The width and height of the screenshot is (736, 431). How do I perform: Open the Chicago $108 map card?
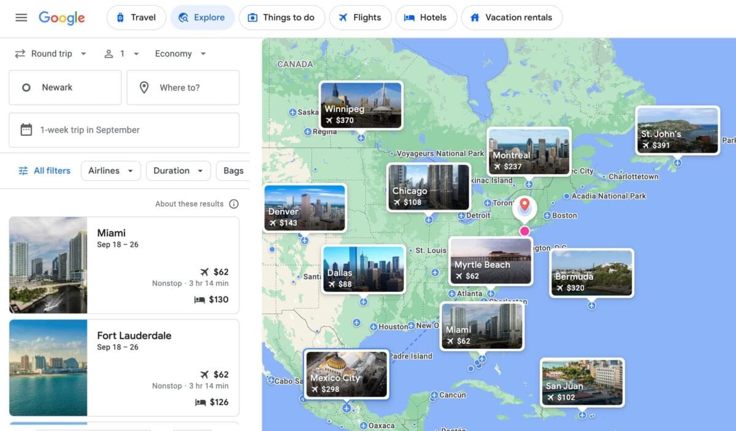pyautogui.click(x=428, y=187)
